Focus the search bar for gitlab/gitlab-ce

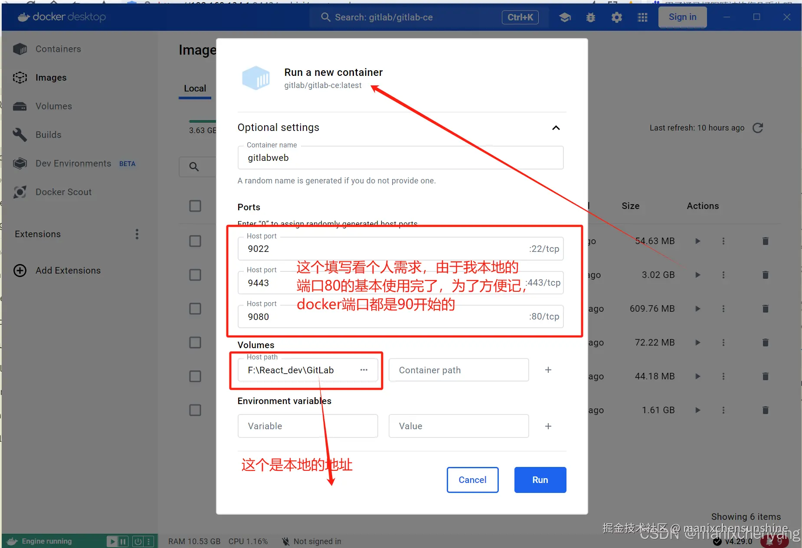tap(429, 17)
